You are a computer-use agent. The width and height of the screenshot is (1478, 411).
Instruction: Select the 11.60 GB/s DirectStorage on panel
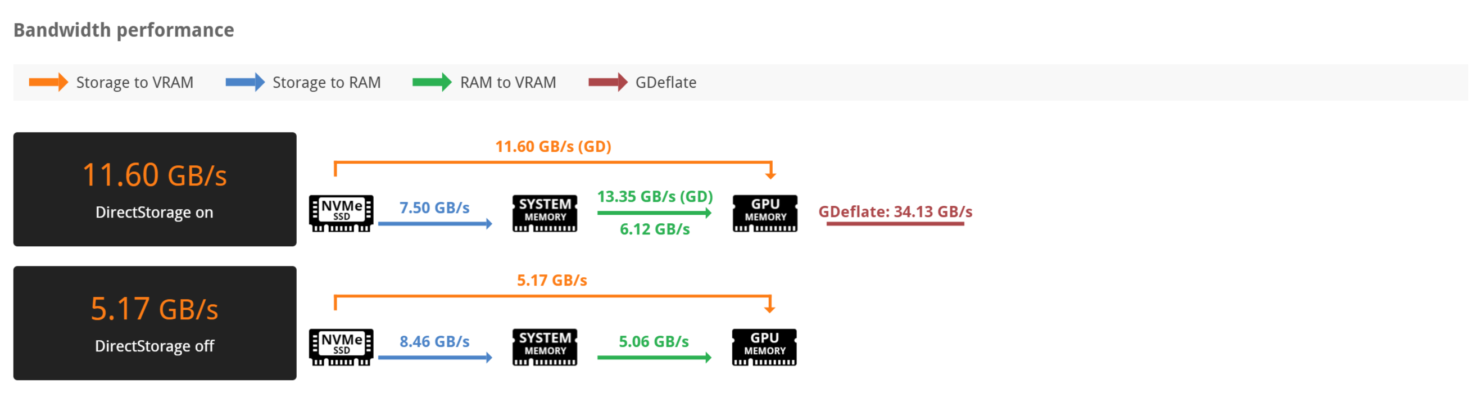(x=155, y=189)
